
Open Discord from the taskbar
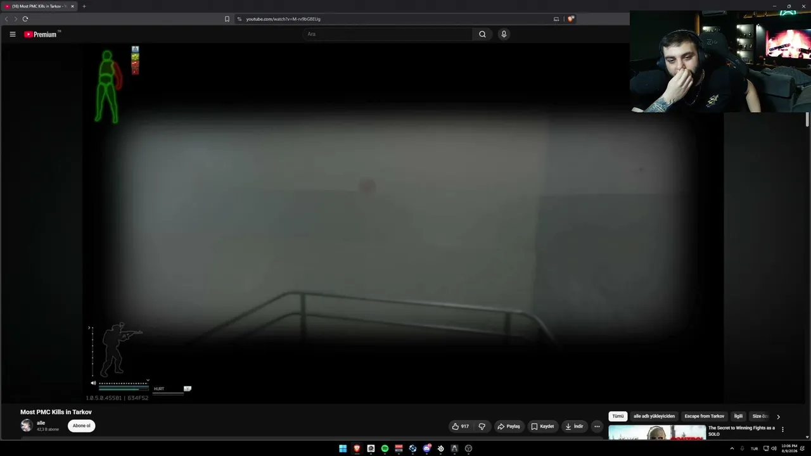click(x=426, y=448)
